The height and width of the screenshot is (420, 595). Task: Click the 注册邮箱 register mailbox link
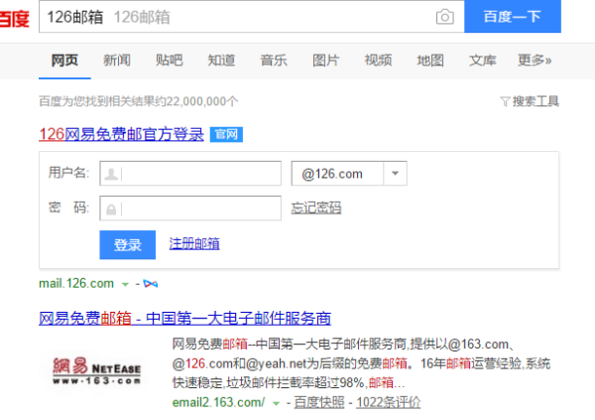pos(194,243)
